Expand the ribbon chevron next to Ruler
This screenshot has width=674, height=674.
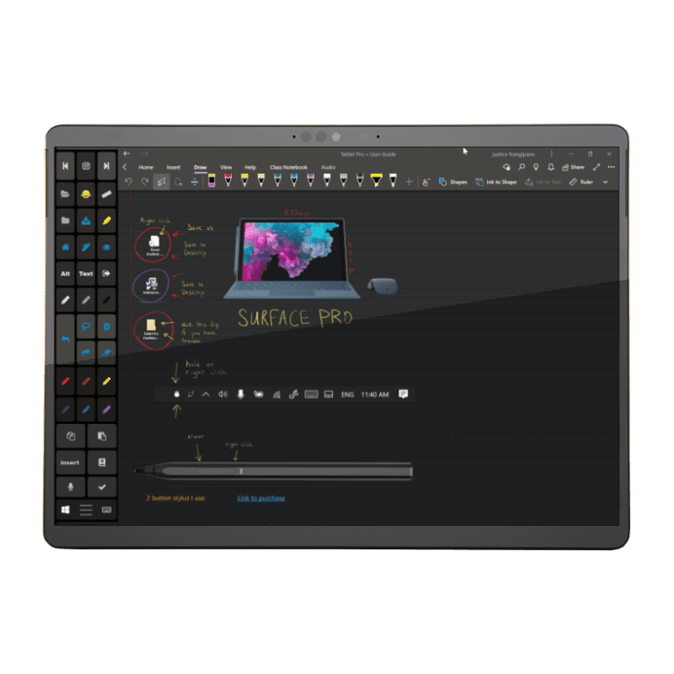[x=606, y=182]
